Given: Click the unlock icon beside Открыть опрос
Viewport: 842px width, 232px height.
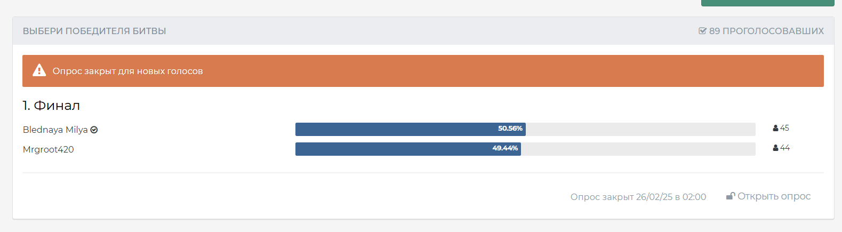Looking at the screenshot, I should point(731,196).
